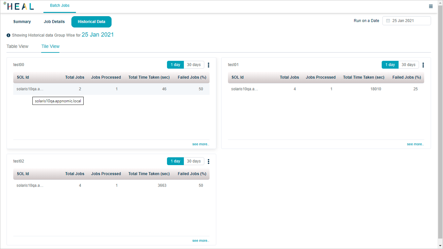Open the hamburger menu icon

point(431,6)
